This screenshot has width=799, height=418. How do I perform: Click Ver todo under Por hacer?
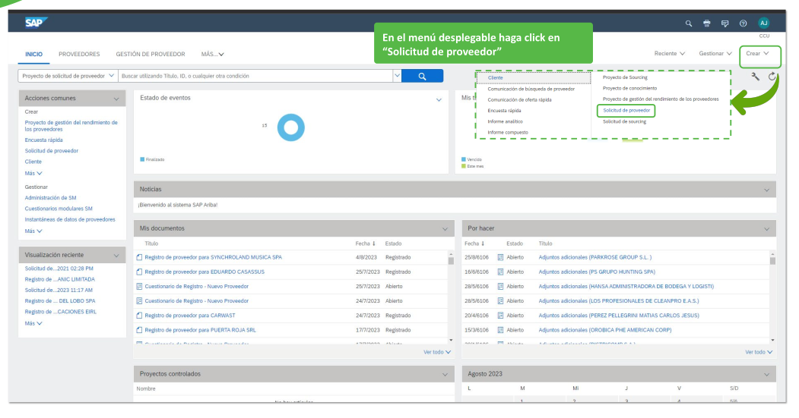click(759, 352)
